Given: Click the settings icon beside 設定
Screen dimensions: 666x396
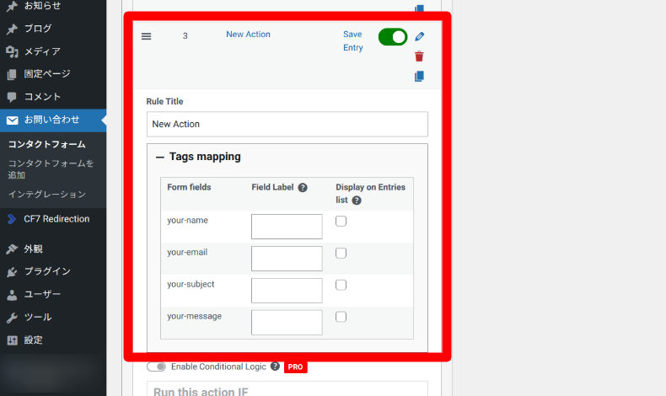Looking at the screenshot, I should pos(13,340).
